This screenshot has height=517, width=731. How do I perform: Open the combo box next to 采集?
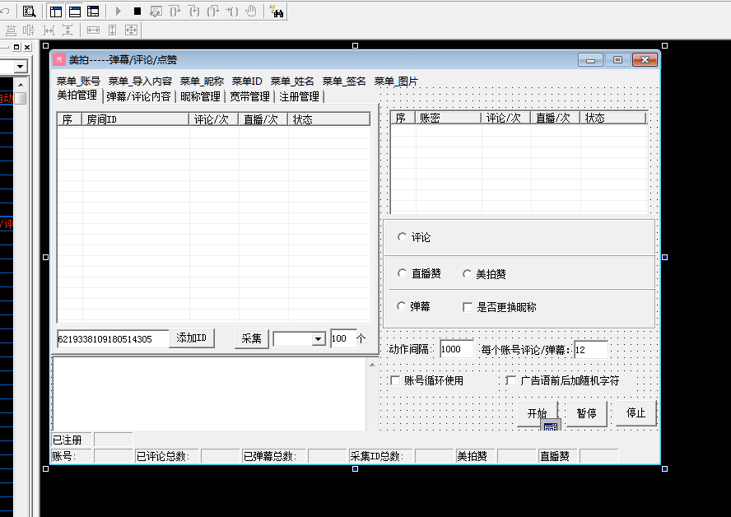(298, 338)
